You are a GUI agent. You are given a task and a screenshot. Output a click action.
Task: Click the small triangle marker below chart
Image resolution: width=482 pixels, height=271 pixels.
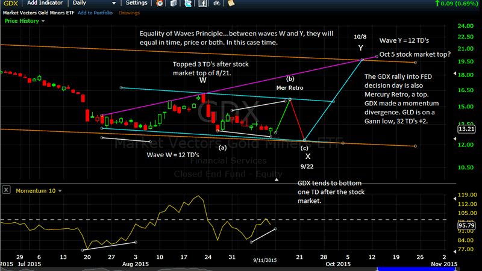point(277,179)
